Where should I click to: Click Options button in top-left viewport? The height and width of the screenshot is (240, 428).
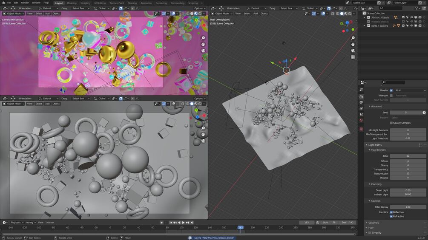(200, 8)
